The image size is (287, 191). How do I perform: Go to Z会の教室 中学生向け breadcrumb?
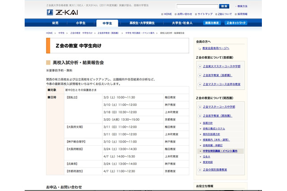tap(81, 33)
